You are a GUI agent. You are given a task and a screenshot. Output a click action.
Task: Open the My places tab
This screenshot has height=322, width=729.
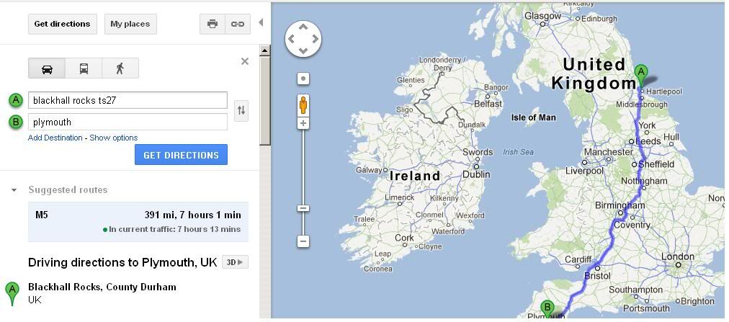[130, 24]
